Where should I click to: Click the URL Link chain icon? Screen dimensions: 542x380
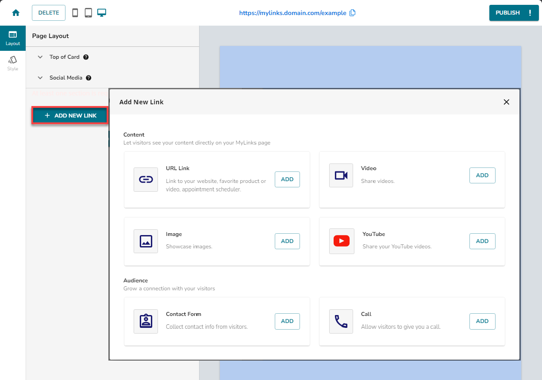(146, 179)
